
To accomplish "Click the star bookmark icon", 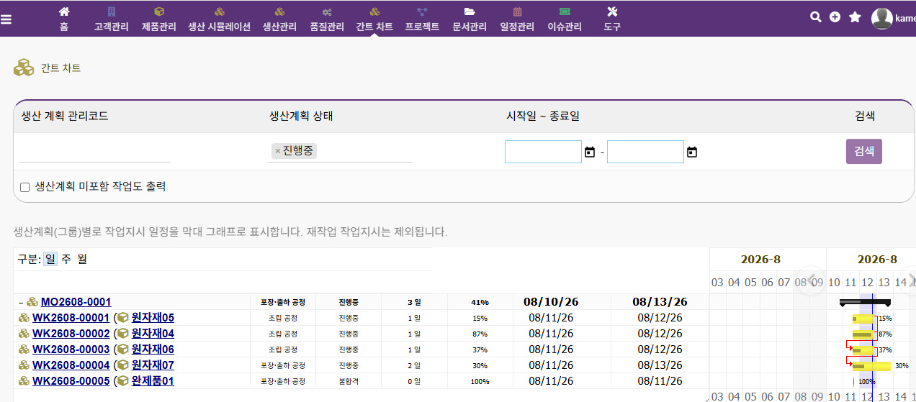I will pos(855,17).
